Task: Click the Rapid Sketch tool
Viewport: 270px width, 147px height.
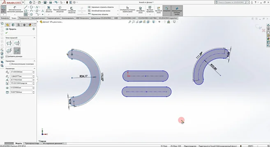Action: pyautogui.click(x=158, y=10)
